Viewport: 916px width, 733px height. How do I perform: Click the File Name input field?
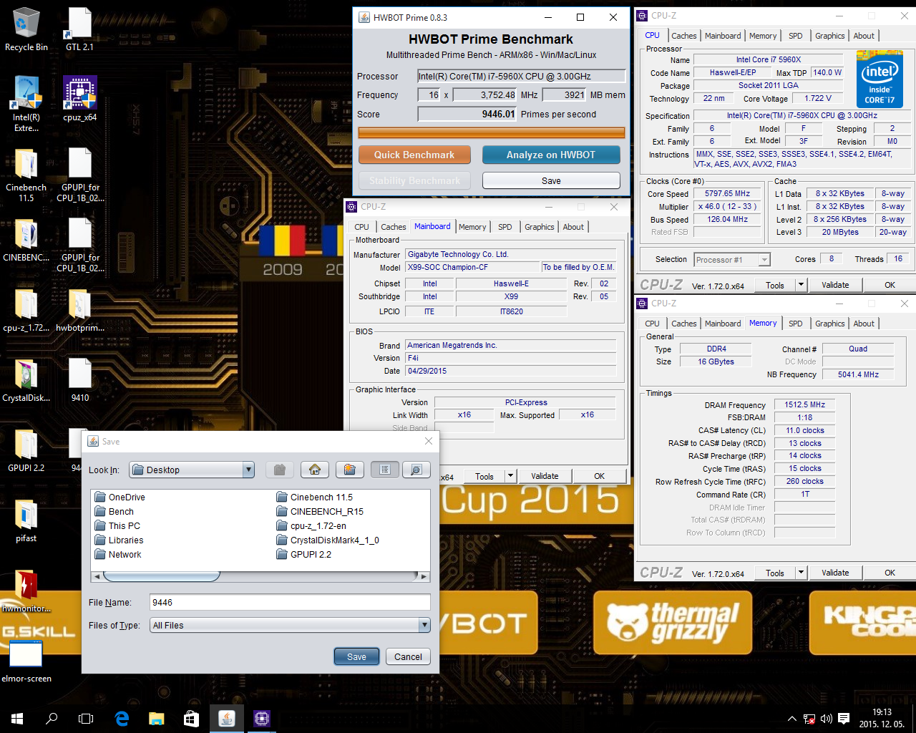point(290,602)
